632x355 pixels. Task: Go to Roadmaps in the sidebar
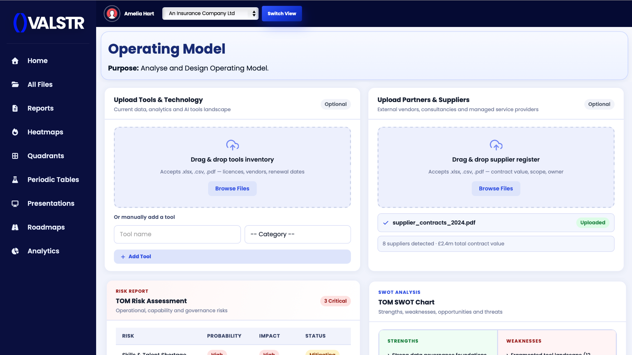46,227
